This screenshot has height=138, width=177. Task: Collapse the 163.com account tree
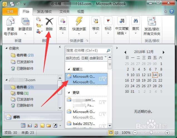[x=6, y=80]
